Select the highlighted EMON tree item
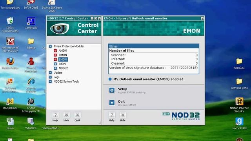The image size is (251, 141). [x=63, y=60]
